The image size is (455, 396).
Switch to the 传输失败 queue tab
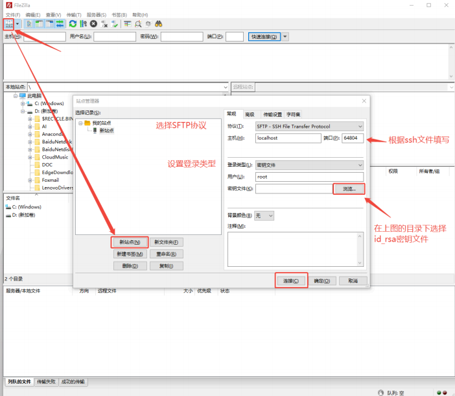(46, 382)
